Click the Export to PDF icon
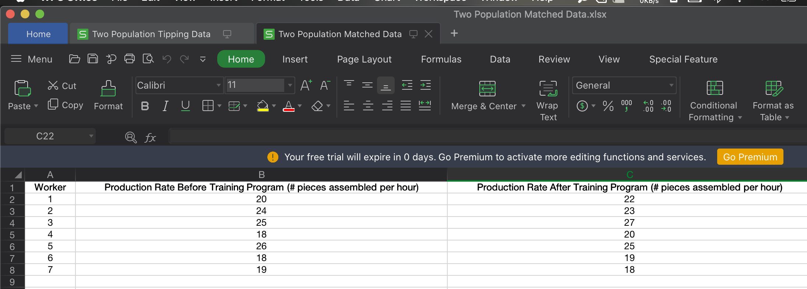The width and height of the screenshot is (807, 289). (x=111, y=59)
